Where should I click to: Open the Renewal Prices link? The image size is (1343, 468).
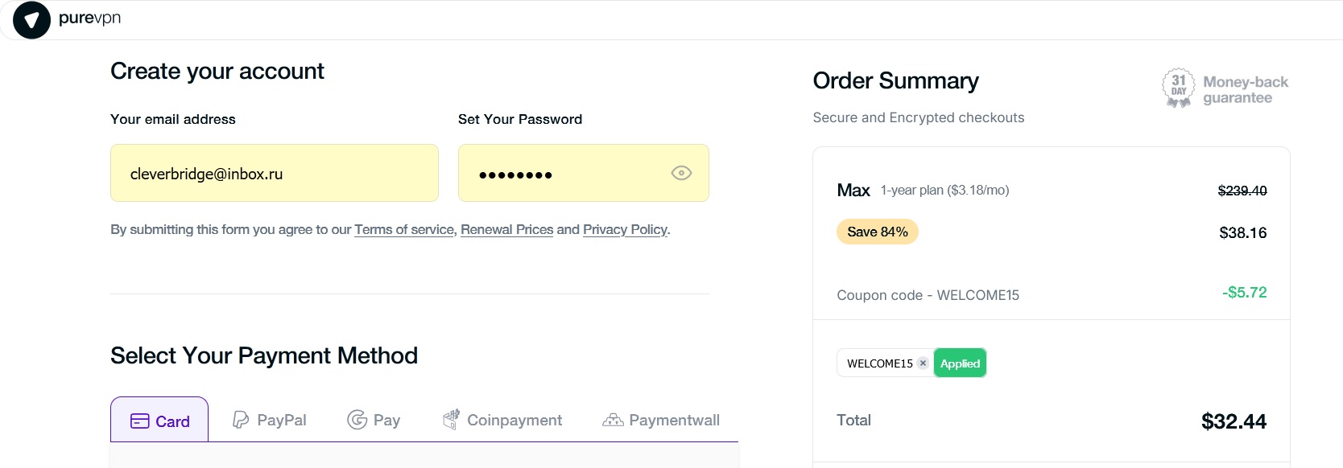tap(506, 229)
